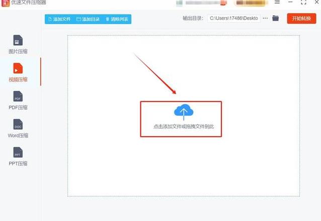The image size is (321, 221).
Task: Select the 视频压缩 video compression tab
Action: click(18, 72)
